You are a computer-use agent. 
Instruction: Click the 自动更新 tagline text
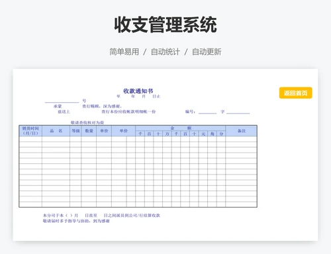pos(207,52)
